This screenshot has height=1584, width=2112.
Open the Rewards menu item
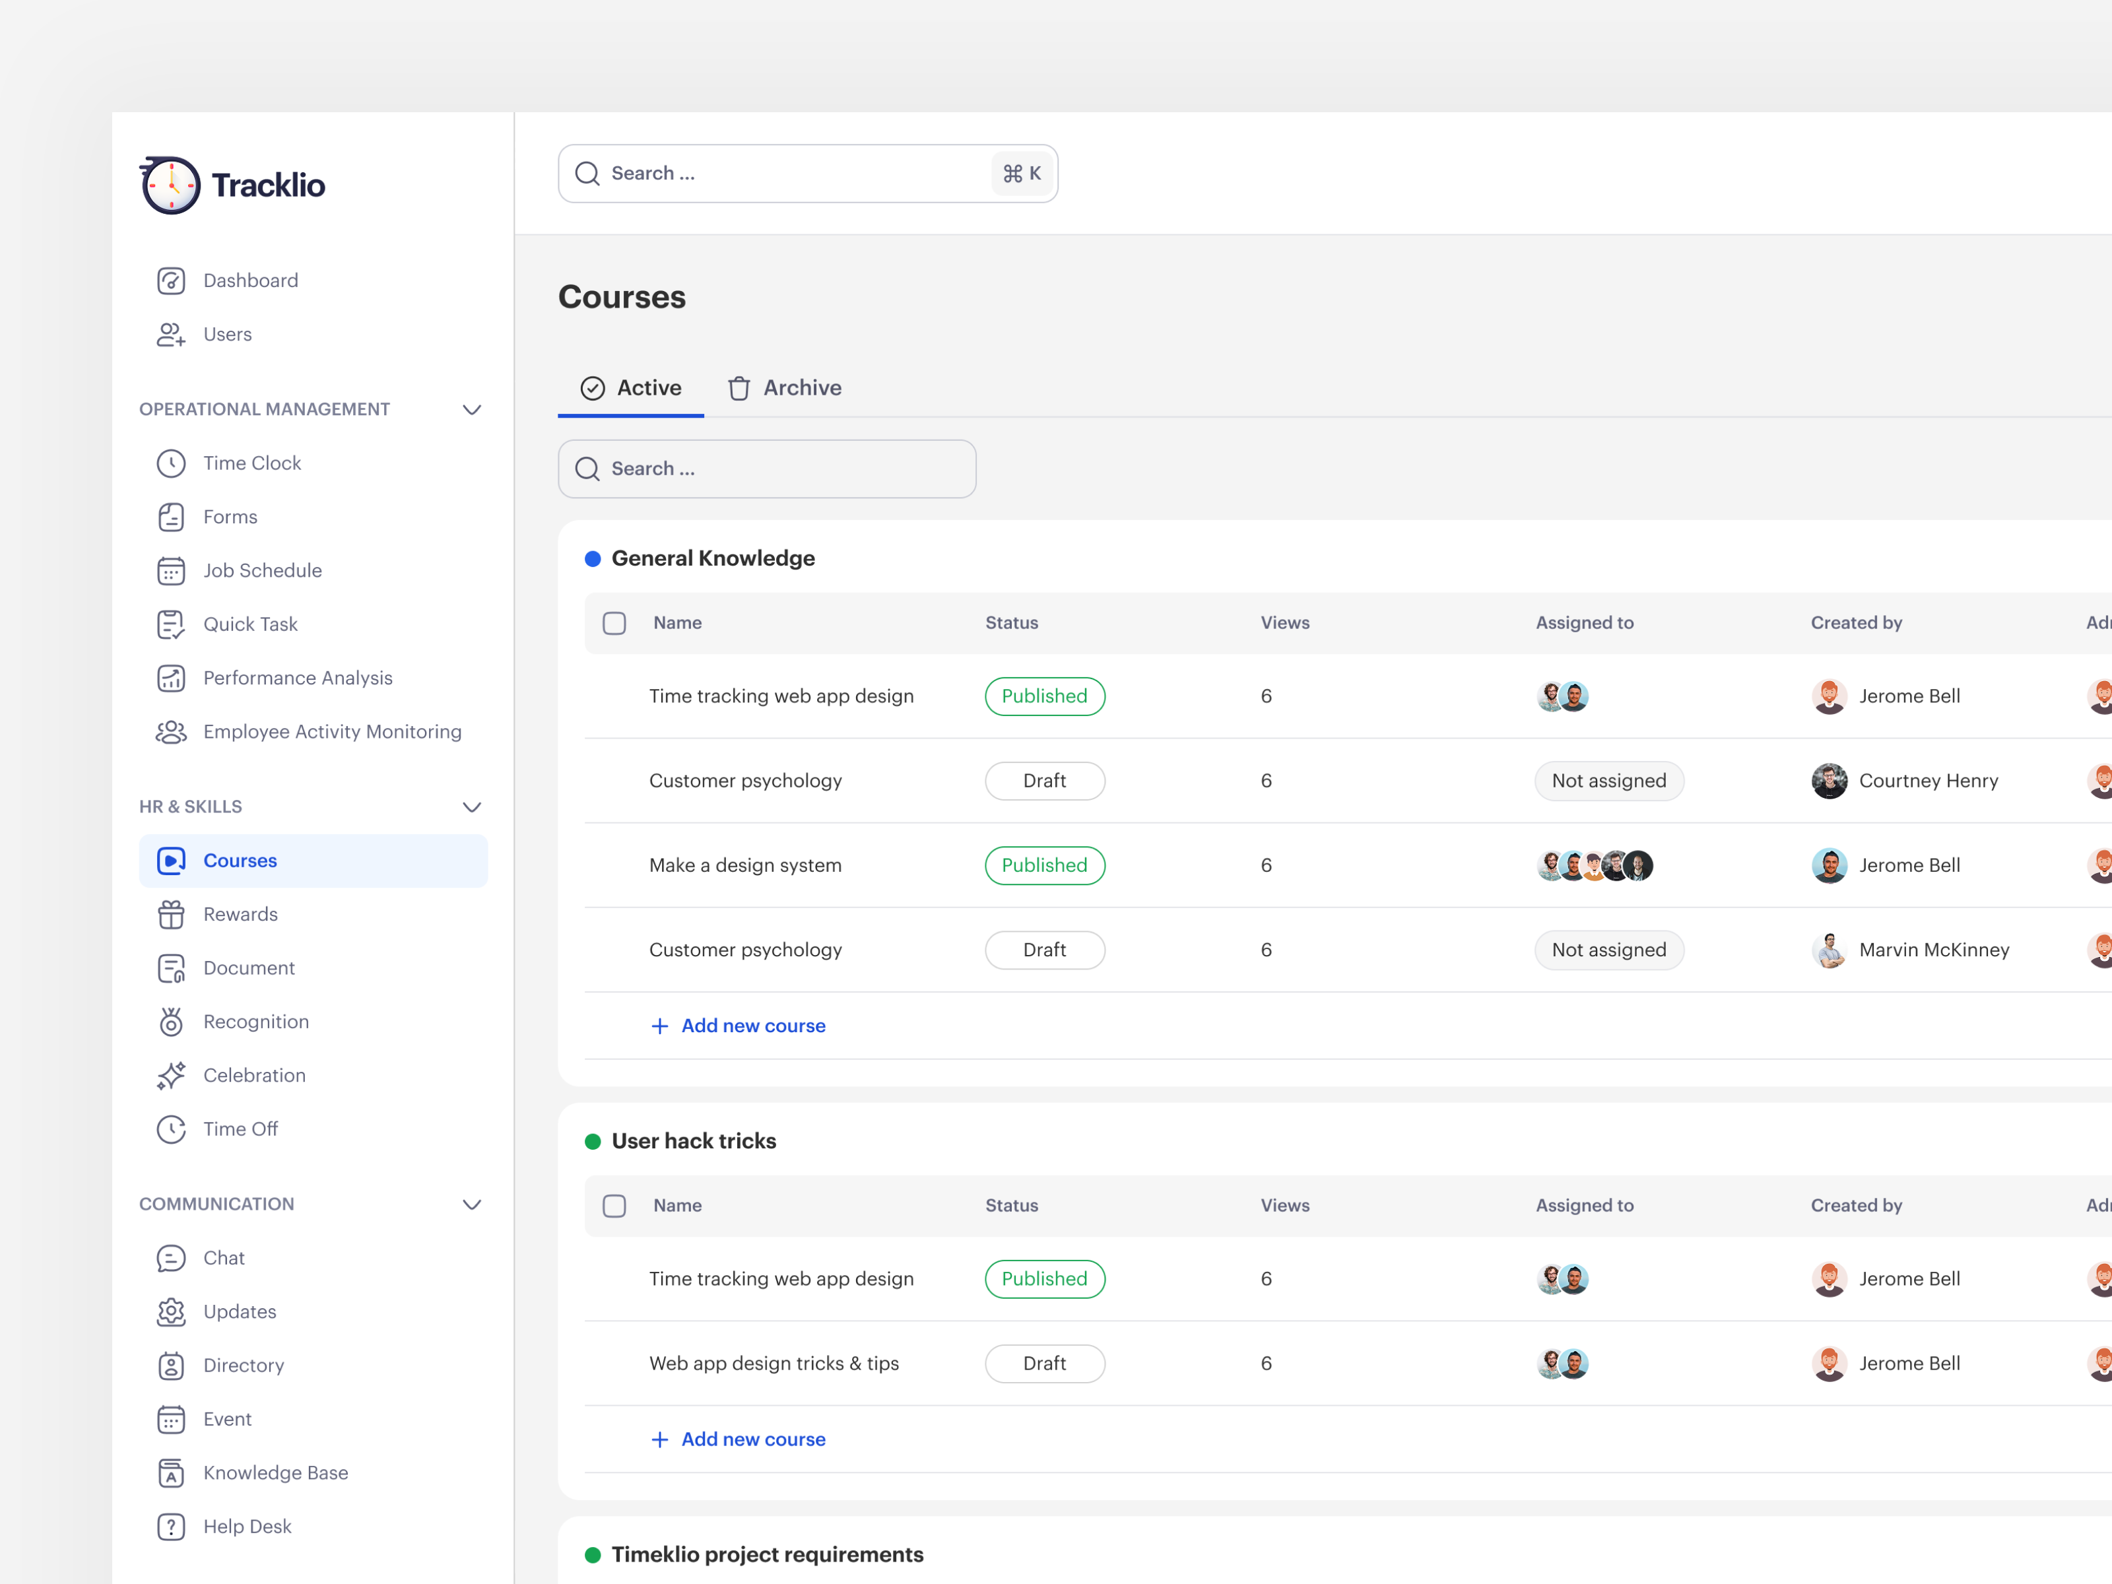click(313, 913)
